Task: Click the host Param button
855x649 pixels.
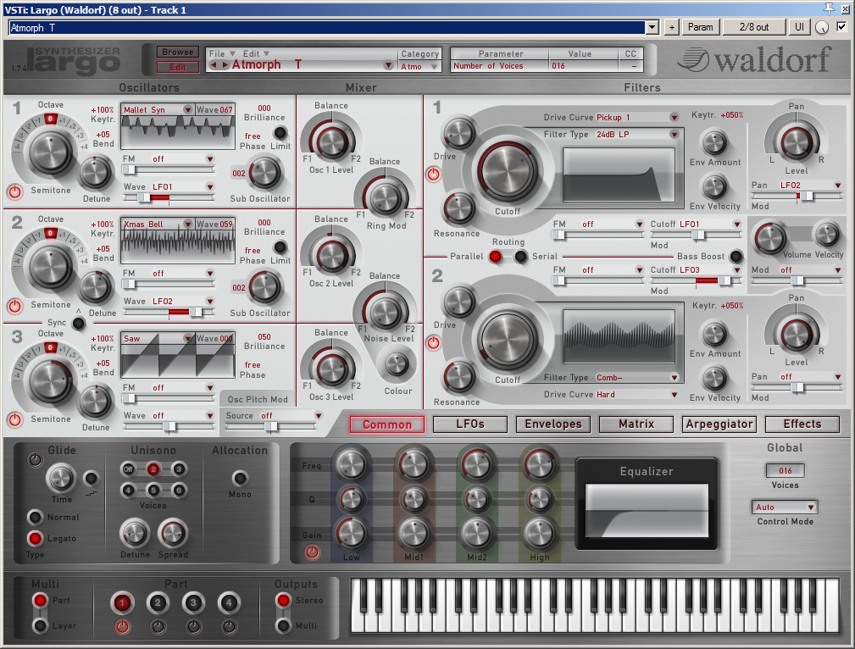Action: tap(700, 27)
